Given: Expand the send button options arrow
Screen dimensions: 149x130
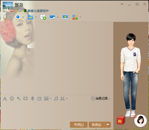Looking at the screenshot, I should tap(108, 125).
